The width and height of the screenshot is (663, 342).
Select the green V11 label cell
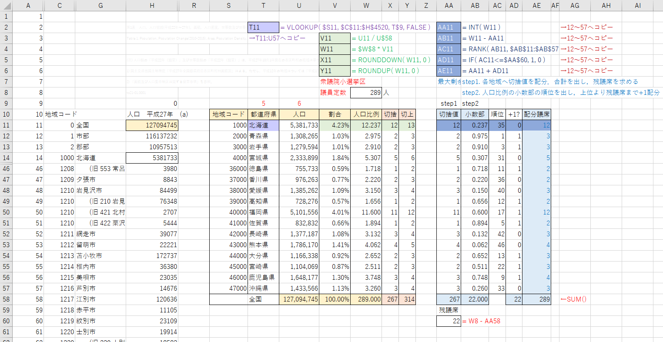click(335, 38)
